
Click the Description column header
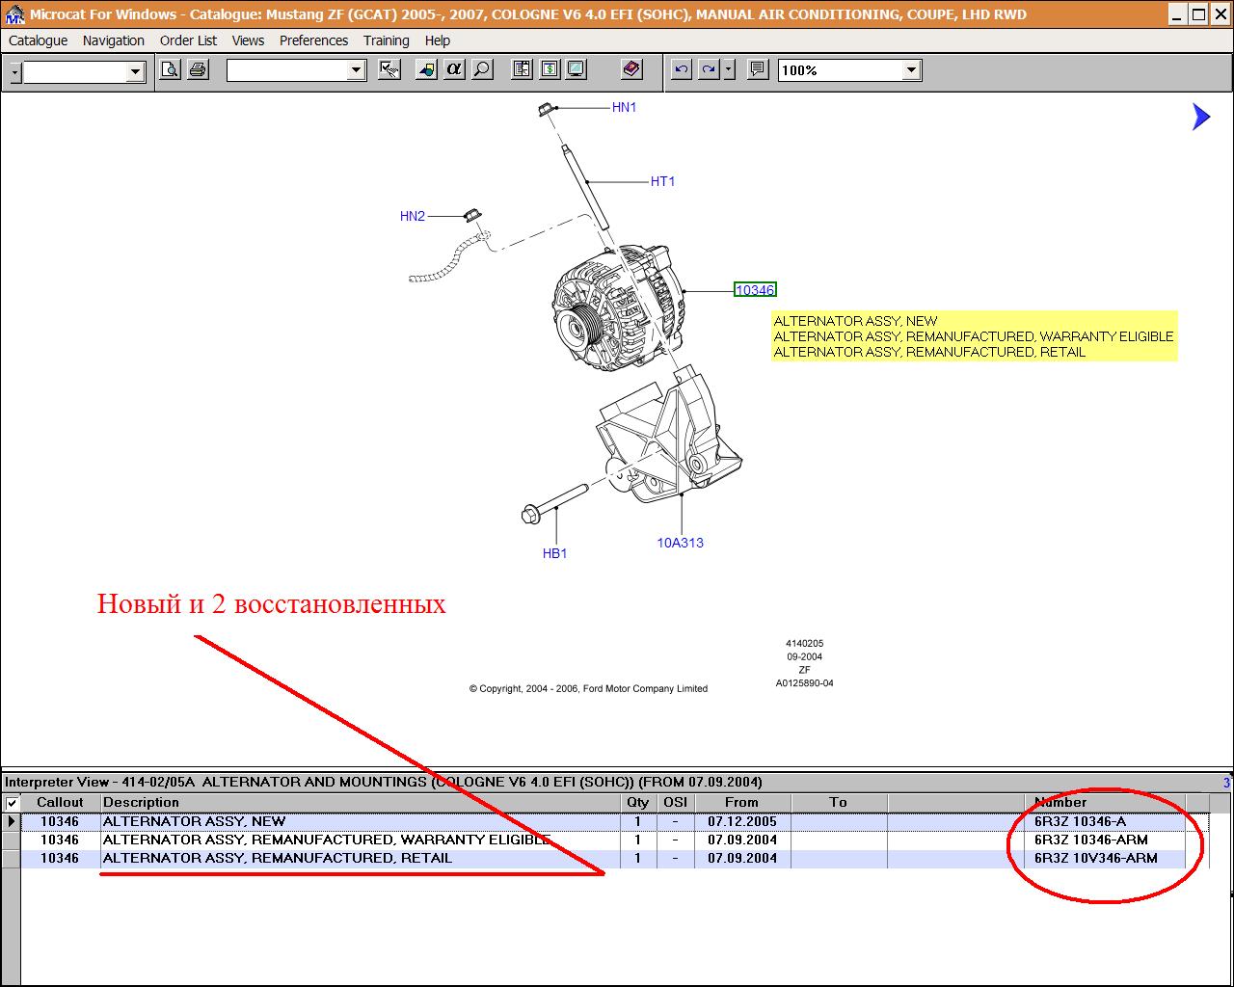click(141, 802)
